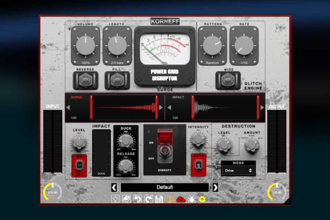Undo the last change
The width and height of the screenshot is (330, 220).
click(137, 199)
